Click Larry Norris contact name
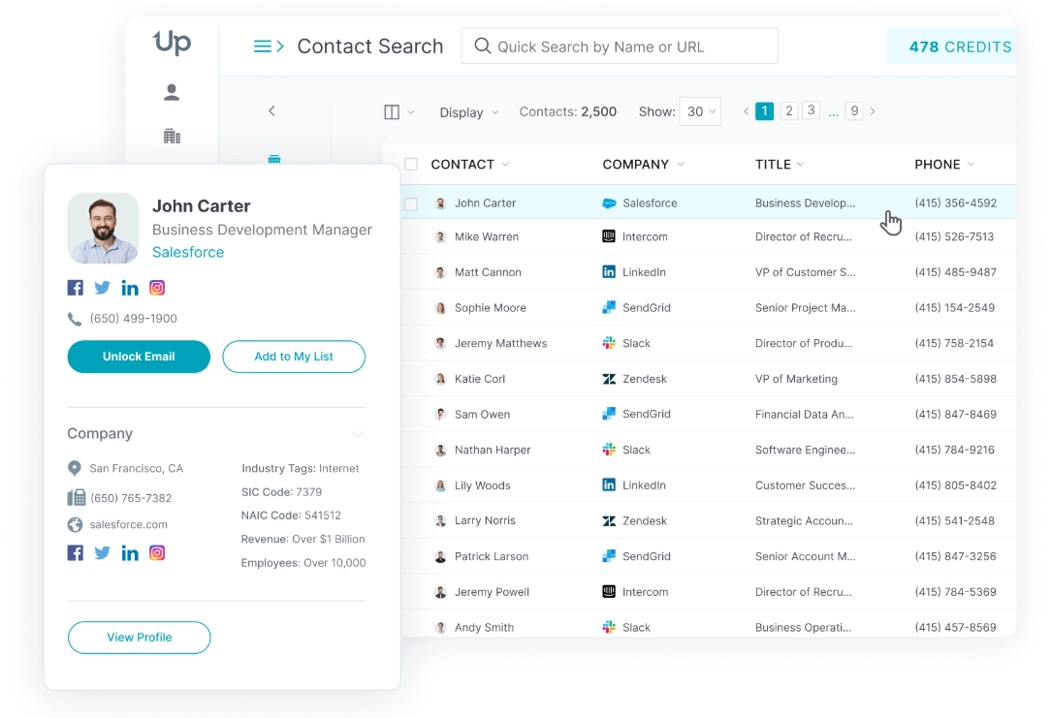 coord(485,521)
